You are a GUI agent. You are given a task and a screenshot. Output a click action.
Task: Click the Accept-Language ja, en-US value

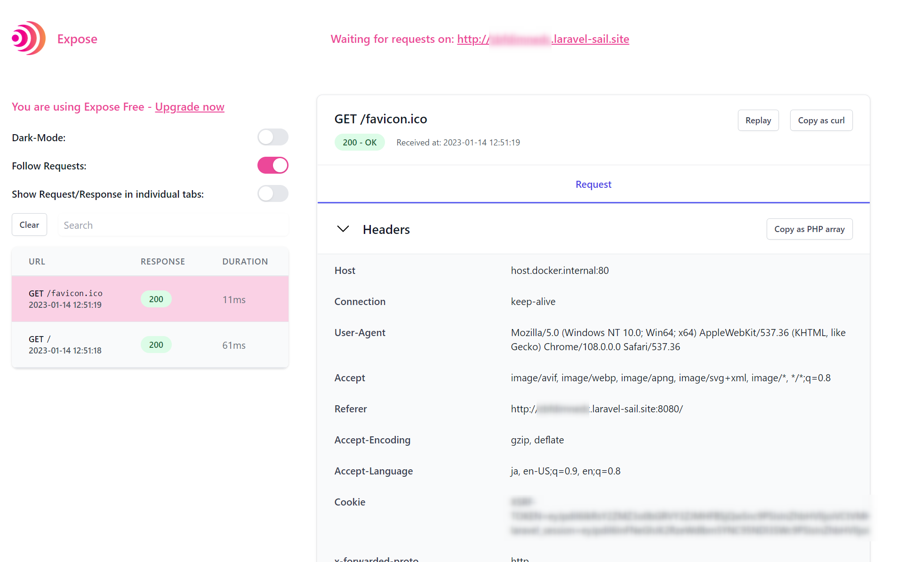(x=565, y=471)
